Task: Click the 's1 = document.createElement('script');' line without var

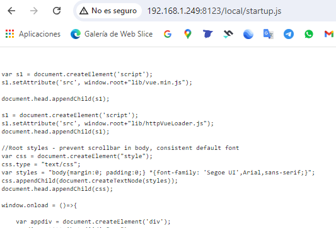Action: [x=69, y=115]
